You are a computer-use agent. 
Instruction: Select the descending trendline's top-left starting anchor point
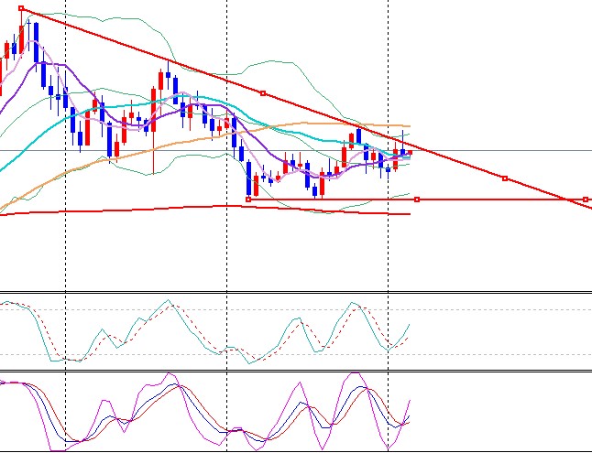tap(21, 8)
